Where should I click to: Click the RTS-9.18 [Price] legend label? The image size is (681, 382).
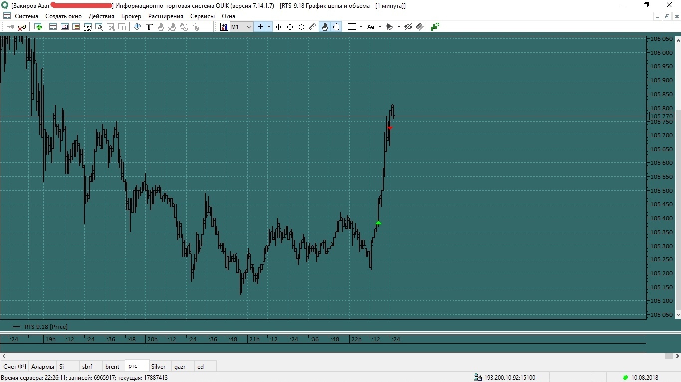[46, 327]
